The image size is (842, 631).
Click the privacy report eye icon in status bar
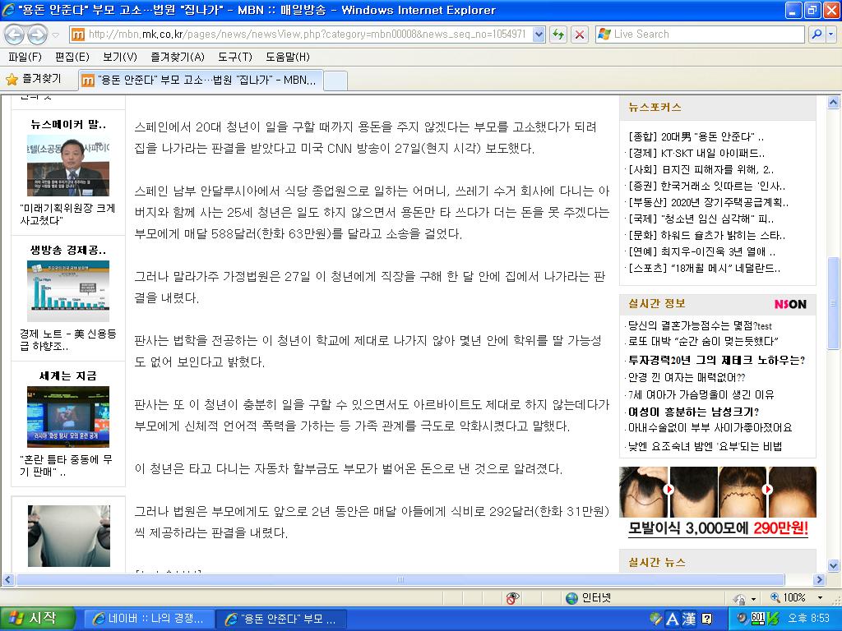pyautogui.click(x=513, y=598)
